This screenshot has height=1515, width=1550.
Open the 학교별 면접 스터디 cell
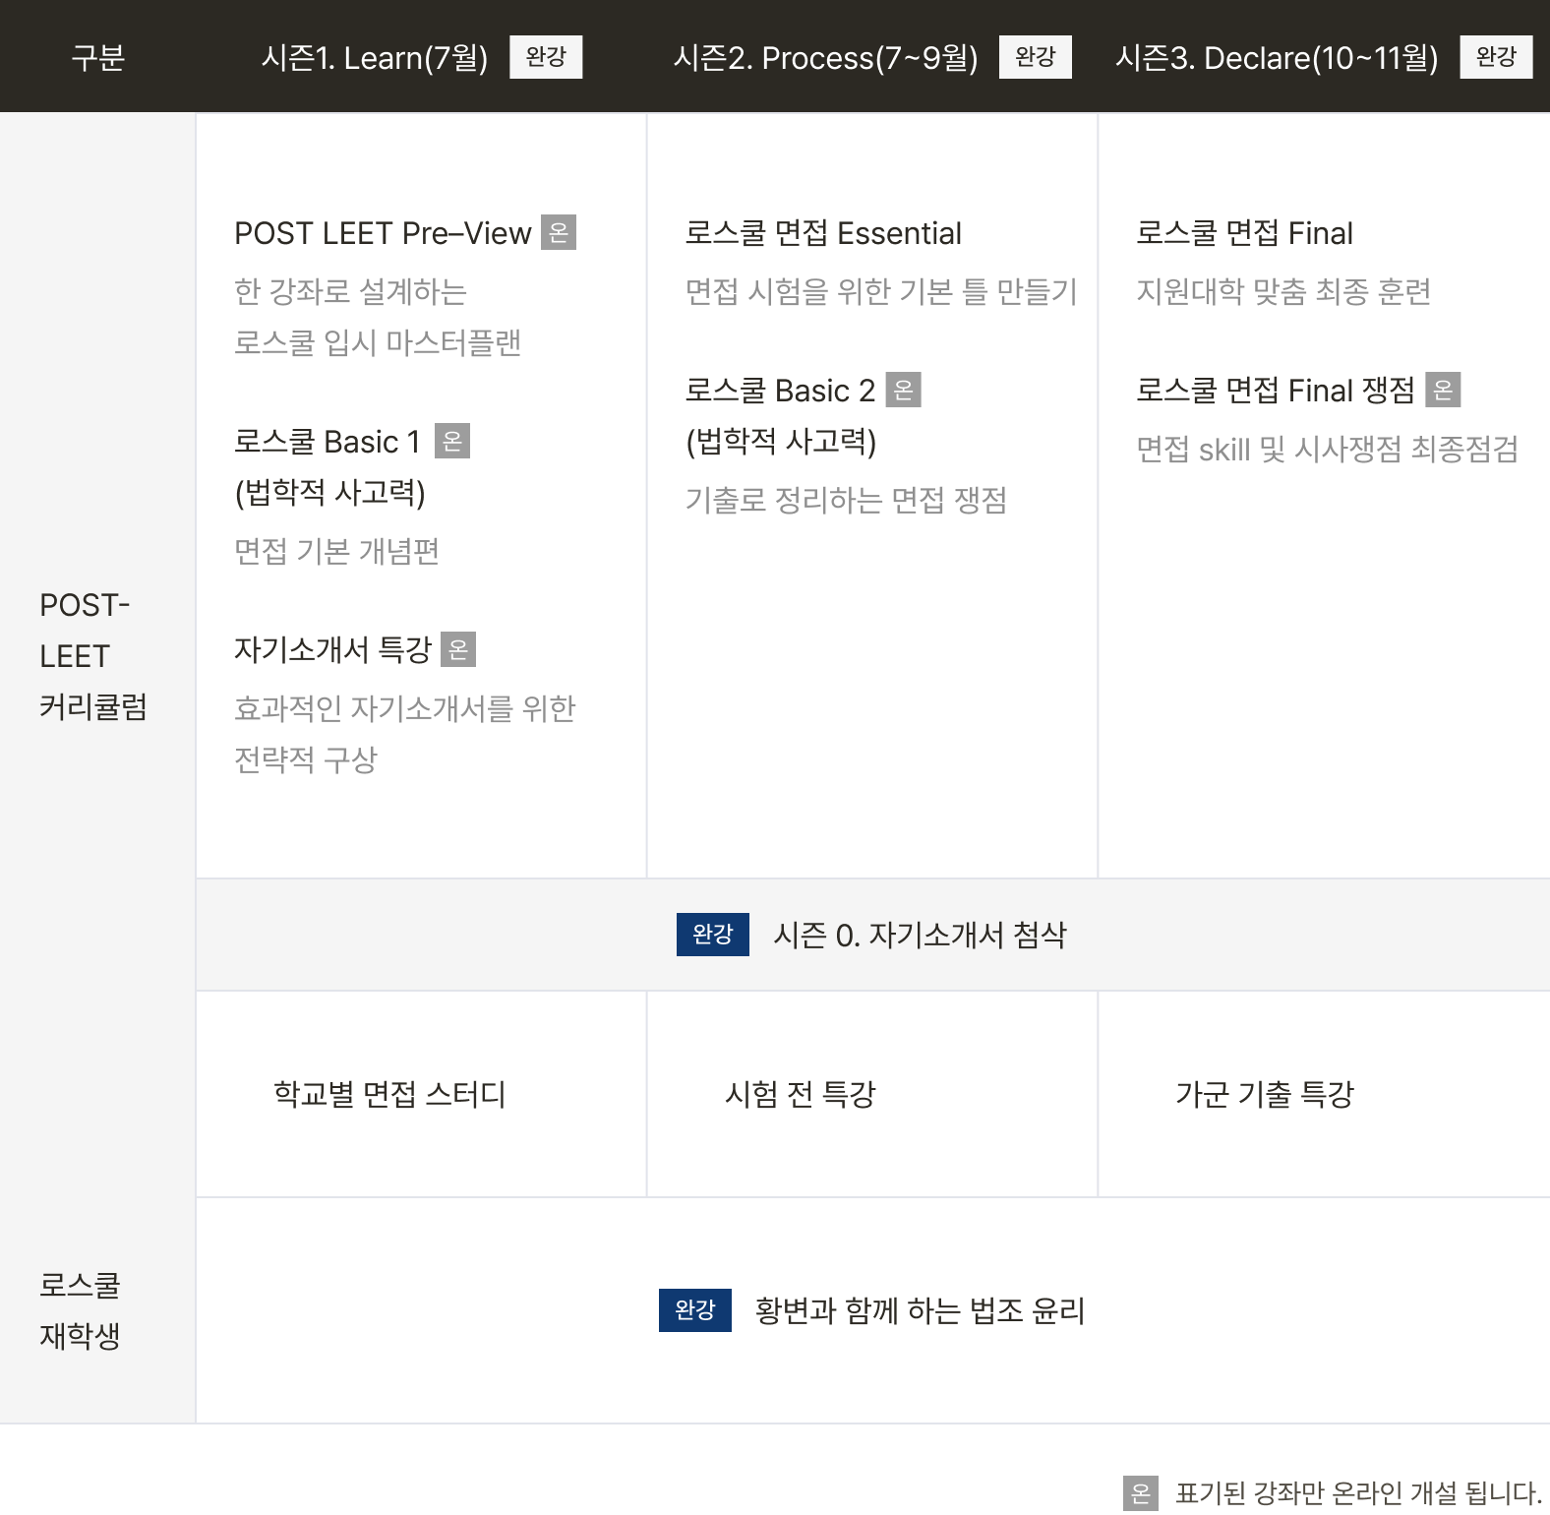click(x=389, y=1094)
